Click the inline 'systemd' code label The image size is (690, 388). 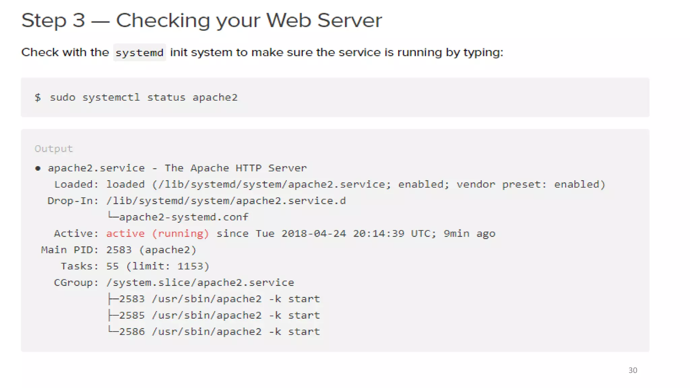tap(139, 53)
